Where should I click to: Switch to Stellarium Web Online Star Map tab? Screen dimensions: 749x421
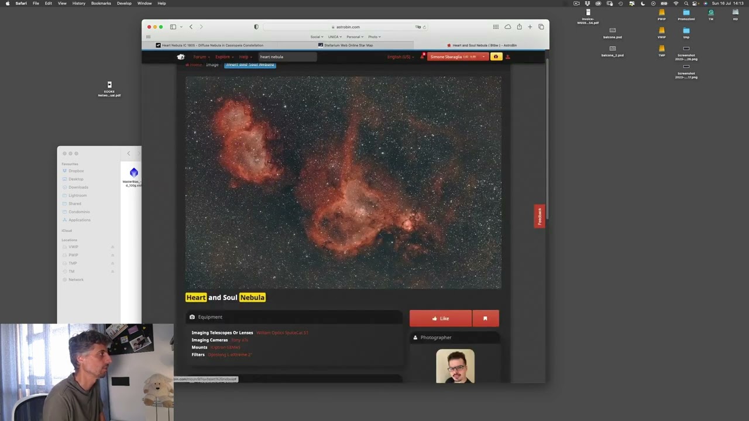click(345, 45)
